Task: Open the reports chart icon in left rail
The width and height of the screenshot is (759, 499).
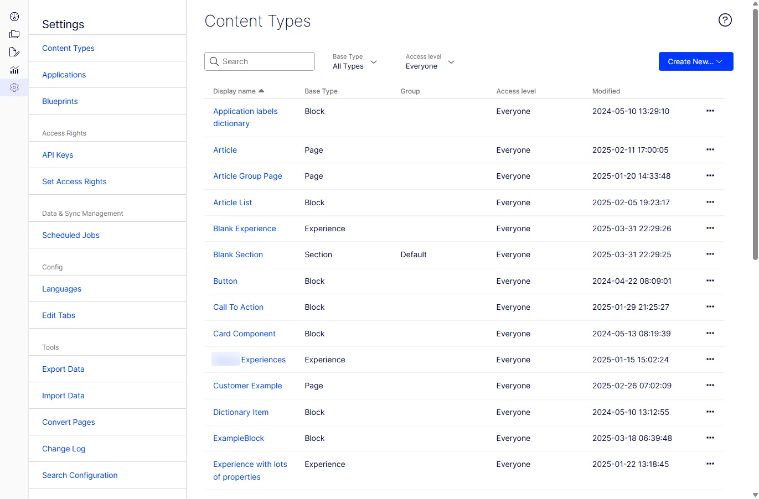Action: pyautogui.click(x=14, y=70)
